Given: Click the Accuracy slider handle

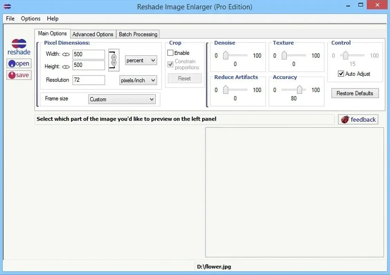Looking at the screenshot, I should click(x=300, y=89).
